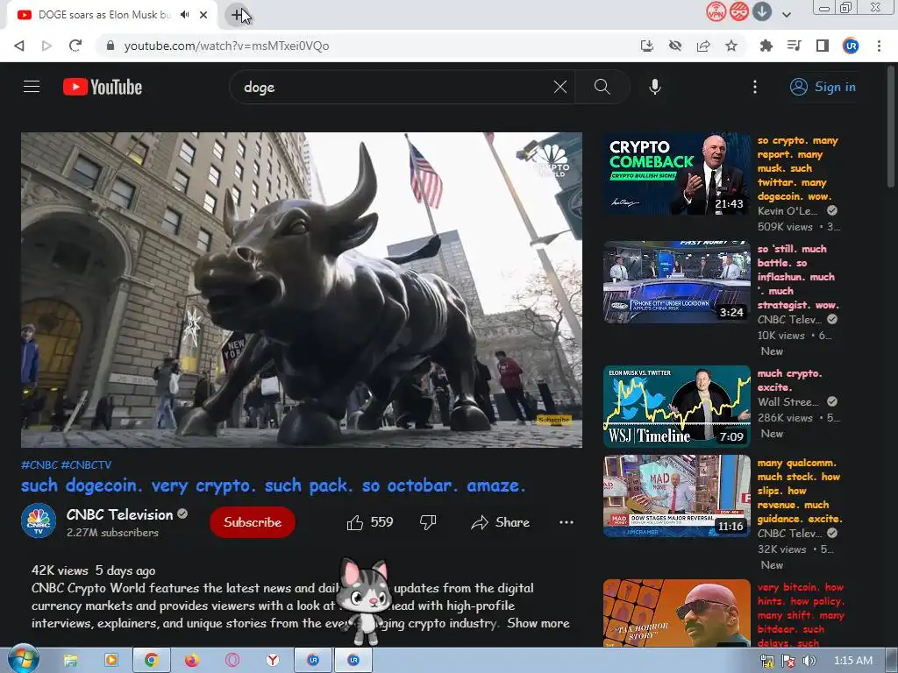The width and height of the screenshot is (898, 673).
Task: Open the UR profile icon in toolbar
Action: coord(851,46)
